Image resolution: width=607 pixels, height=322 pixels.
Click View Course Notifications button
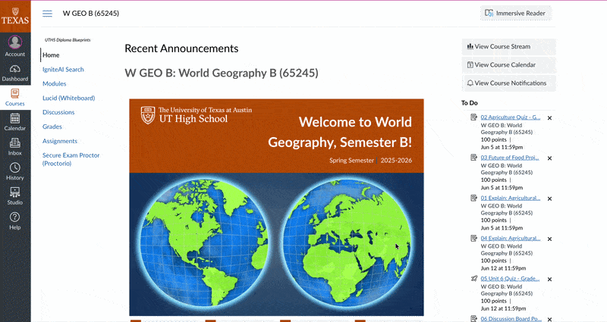[x=508, y=83]
